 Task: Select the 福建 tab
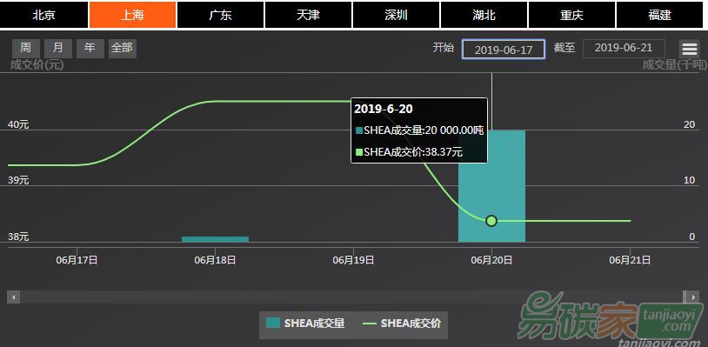[659, 15]
